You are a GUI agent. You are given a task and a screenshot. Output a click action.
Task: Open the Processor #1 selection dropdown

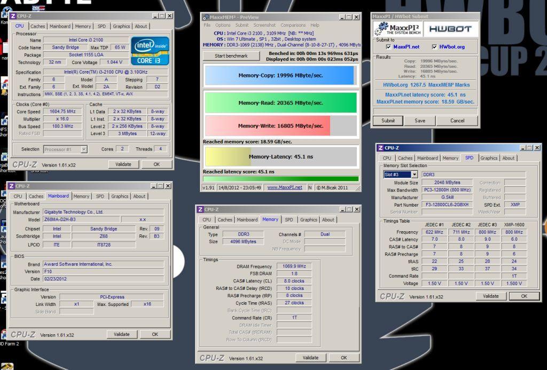84,149
